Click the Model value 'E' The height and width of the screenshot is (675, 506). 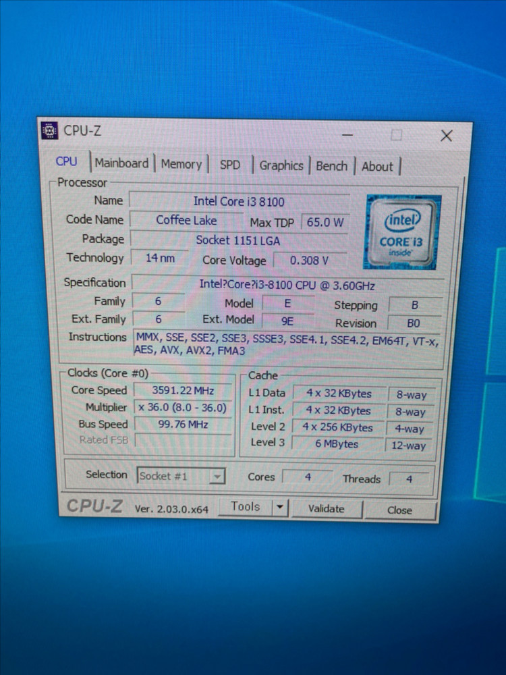[287, 304]
